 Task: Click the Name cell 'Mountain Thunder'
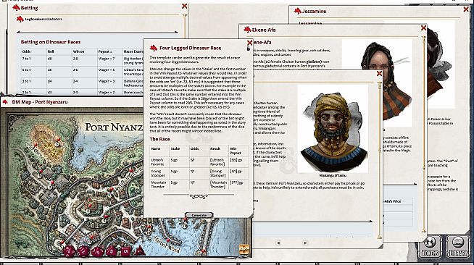tap(159, 185)
